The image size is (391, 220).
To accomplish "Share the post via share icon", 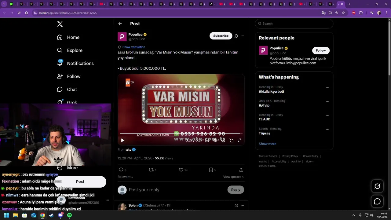I will coord(241,170).
